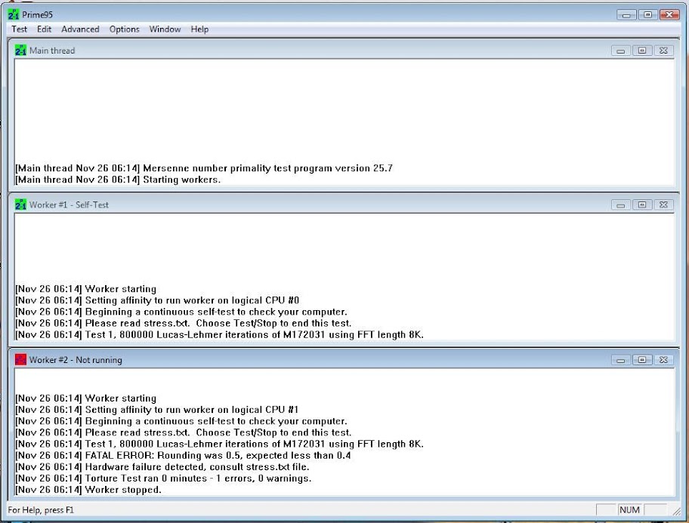Maximize the Main thread child window
This screenshot has height=523, width=689.
click(x=642, y=51)
